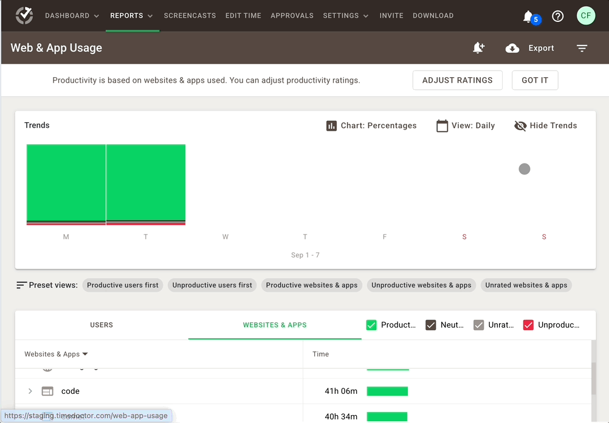Click the bar chart icon beside Chart: Percentages
This screenshot has height=423, width=609.
[331, 126]
